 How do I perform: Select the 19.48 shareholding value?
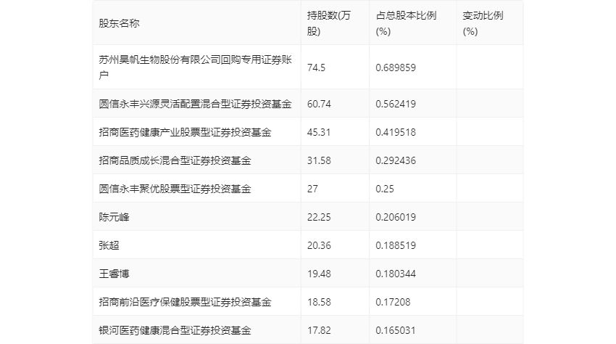click(319, 274)
